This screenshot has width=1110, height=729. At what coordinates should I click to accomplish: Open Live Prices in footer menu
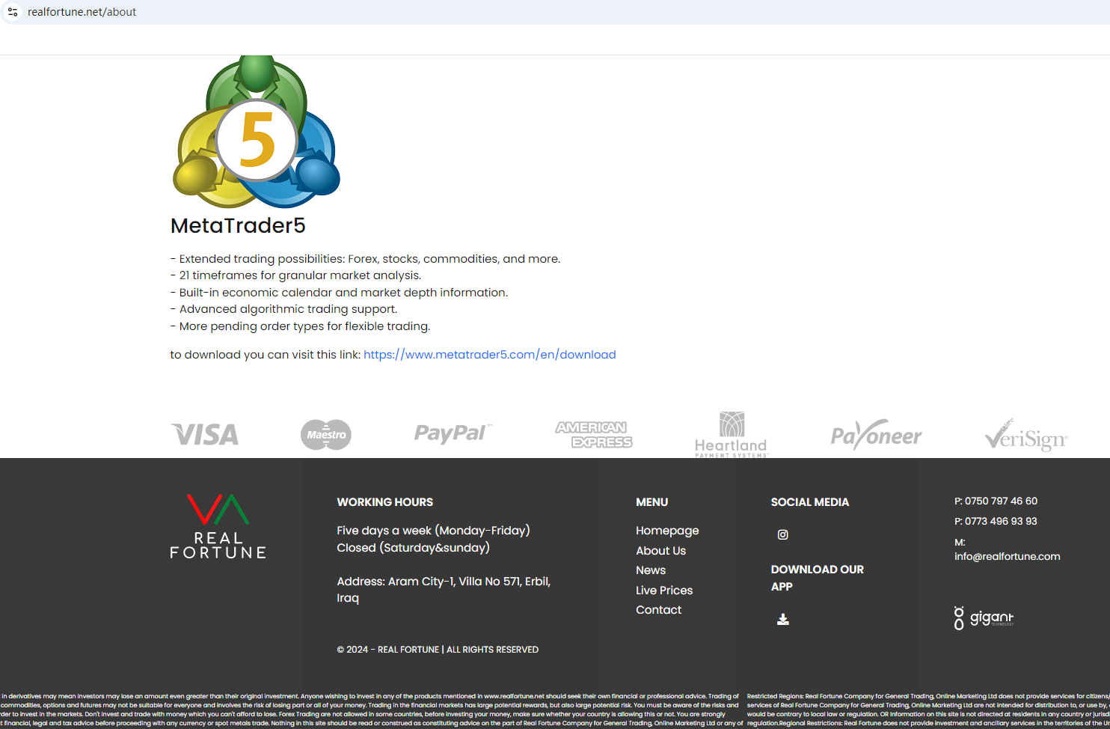tap(664, 591)
